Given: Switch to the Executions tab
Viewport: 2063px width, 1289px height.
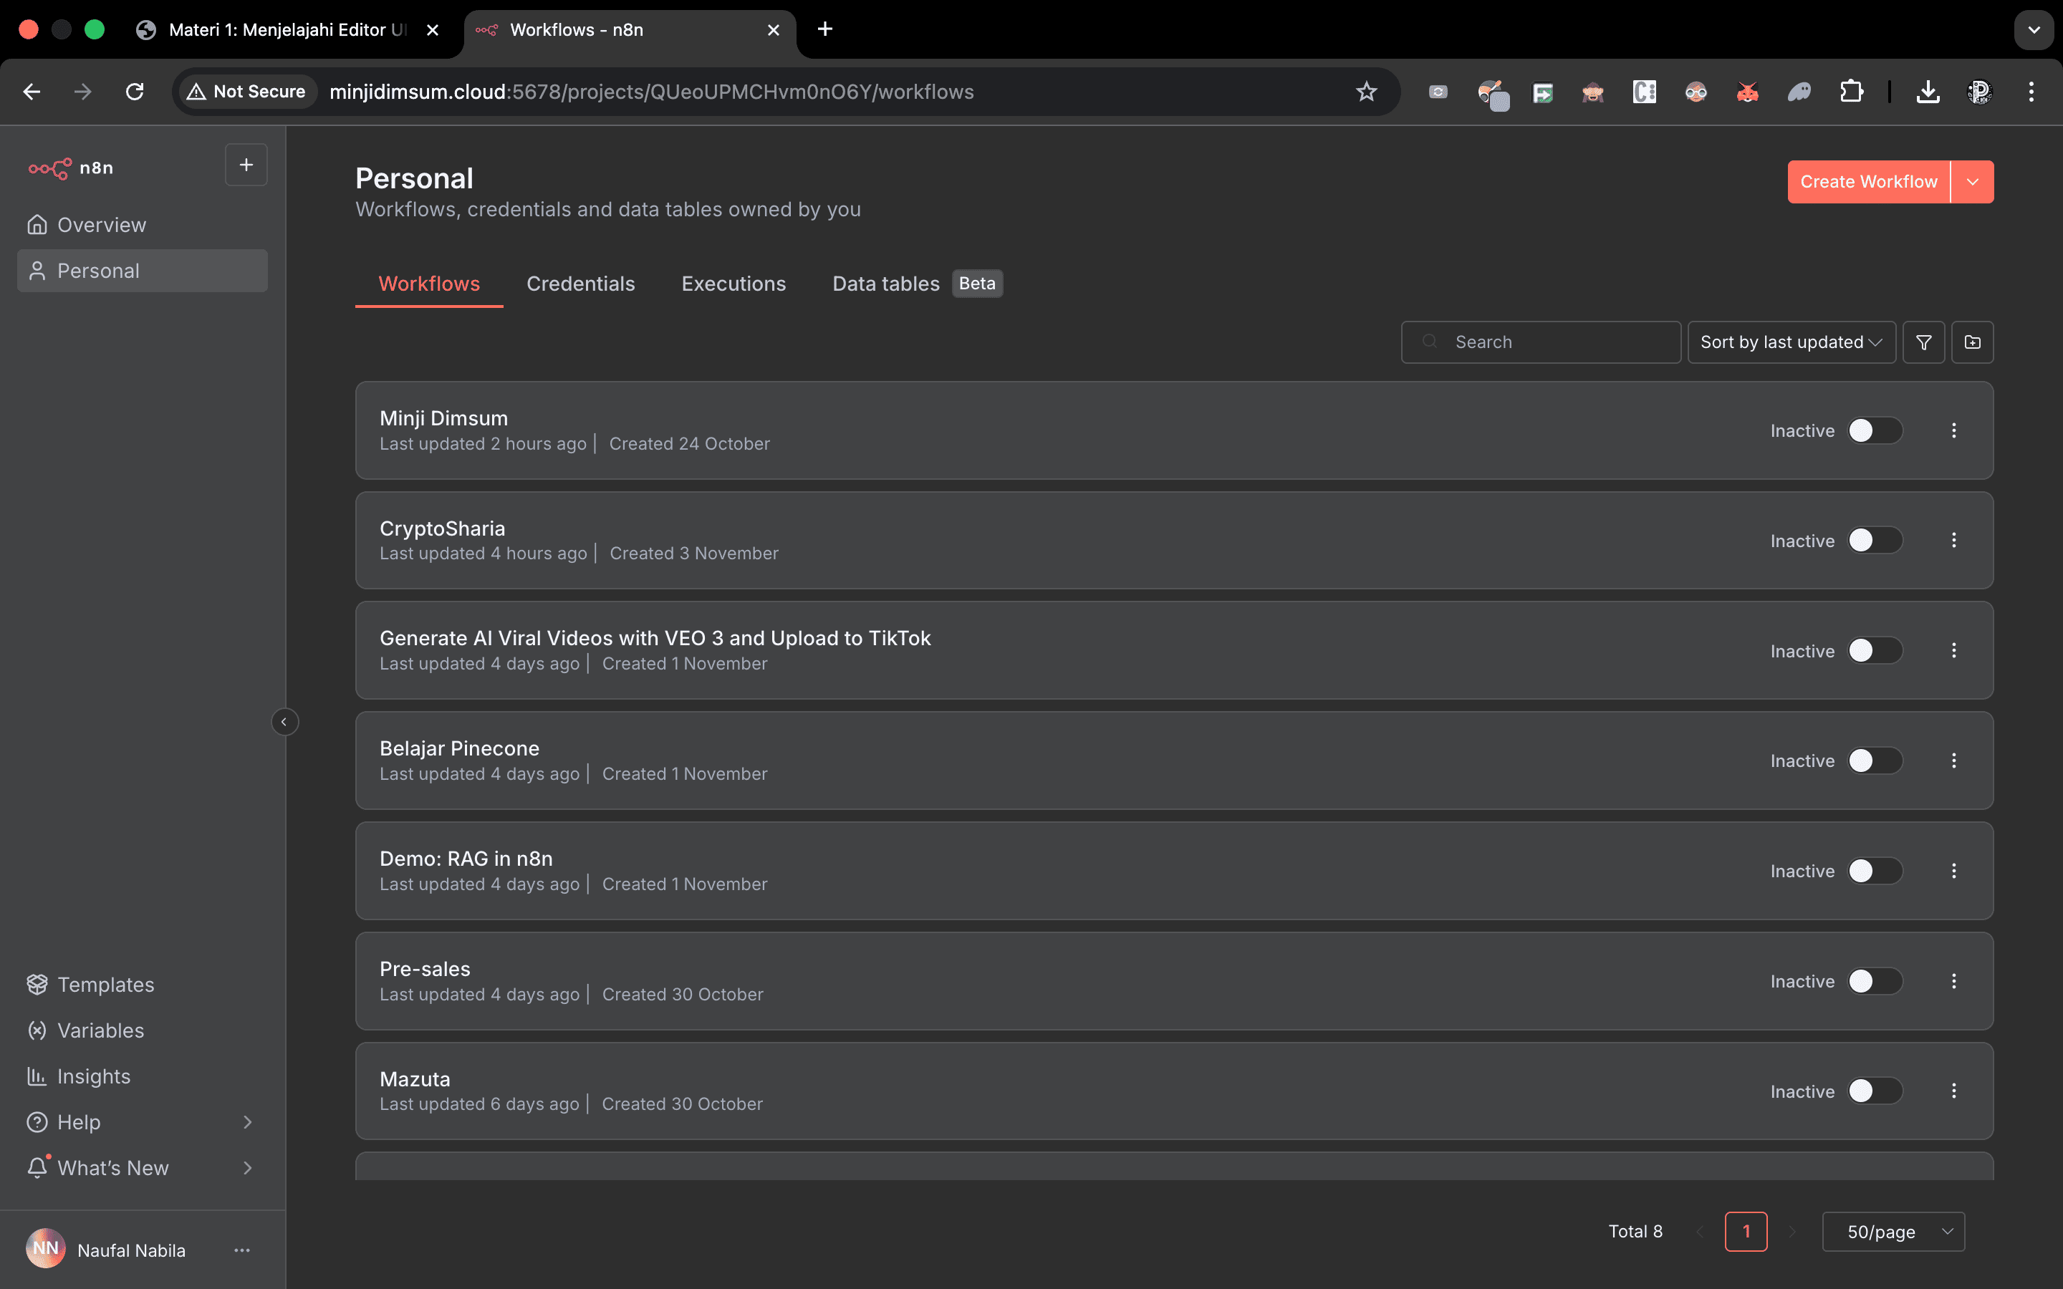Looking at the screenshot, I should [733, 284].
